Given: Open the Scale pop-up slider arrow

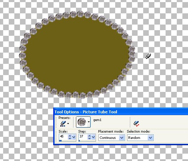Looking at the screenshot, I should [x=74, y=137].
